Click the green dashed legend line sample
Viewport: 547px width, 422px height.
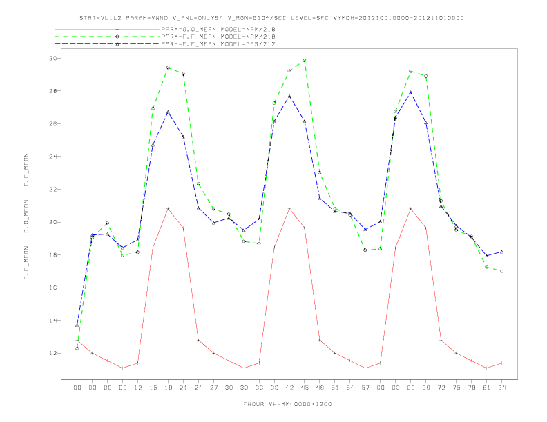pyautogui.click(x=107, y=37)
